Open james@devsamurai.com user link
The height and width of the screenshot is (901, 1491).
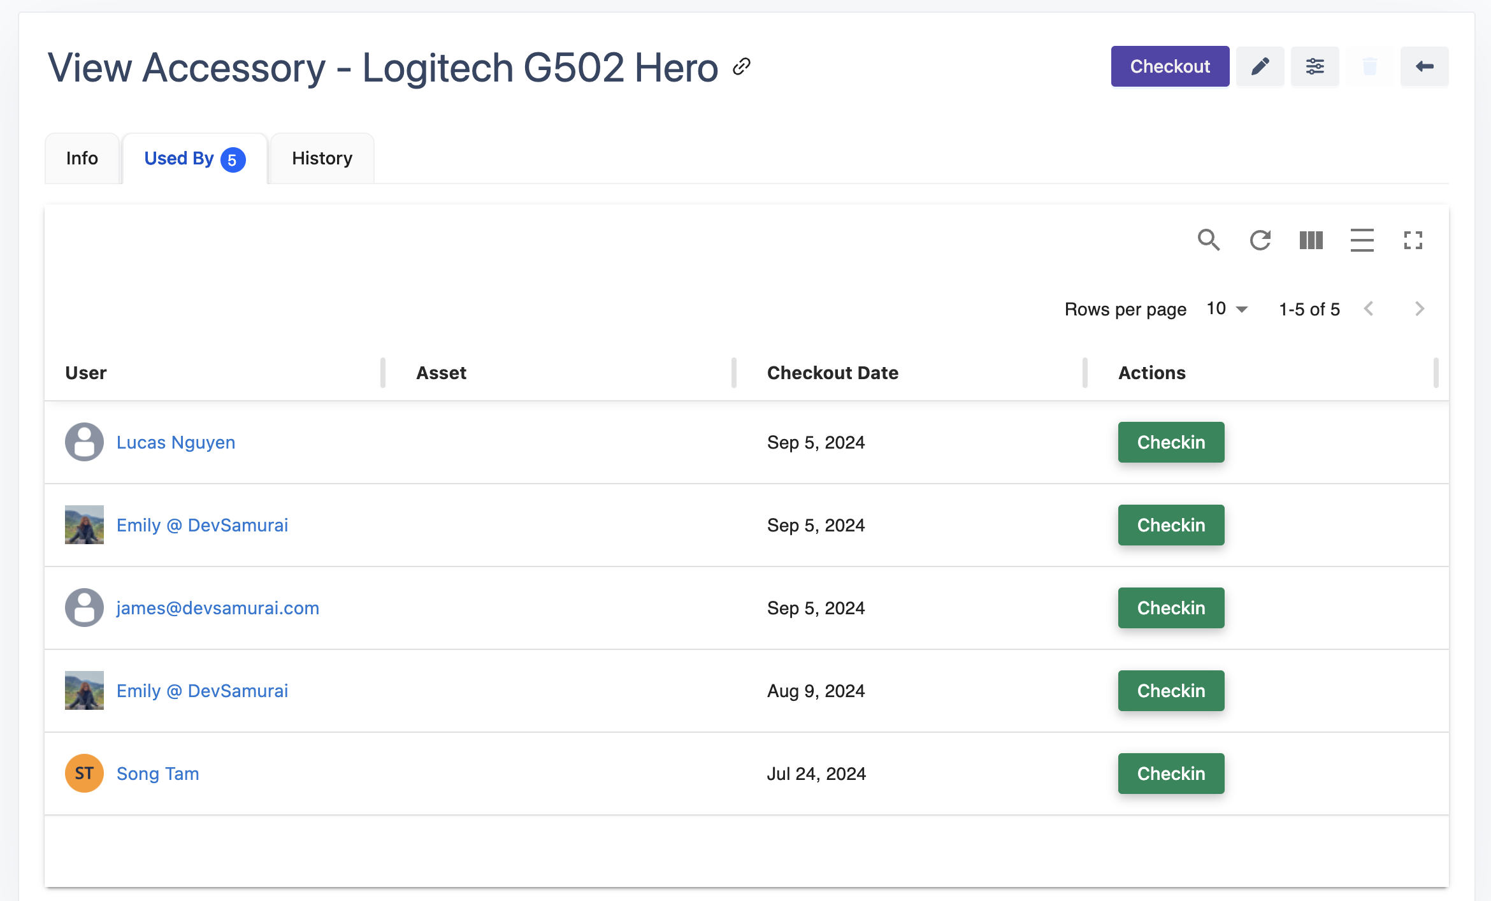(217, 608)
